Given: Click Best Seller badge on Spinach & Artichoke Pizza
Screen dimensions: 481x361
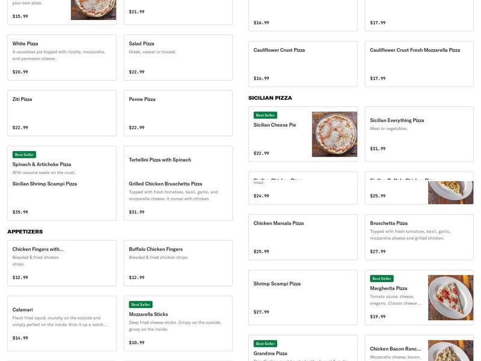Looking at the screenshot, I should (x=25, y=155).
